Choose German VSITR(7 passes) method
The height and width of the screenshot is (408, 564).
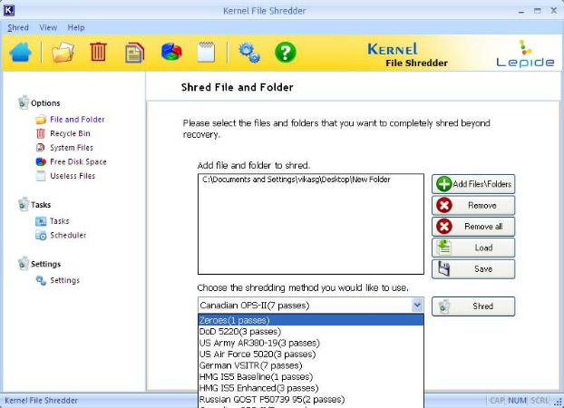coord(311,365)
